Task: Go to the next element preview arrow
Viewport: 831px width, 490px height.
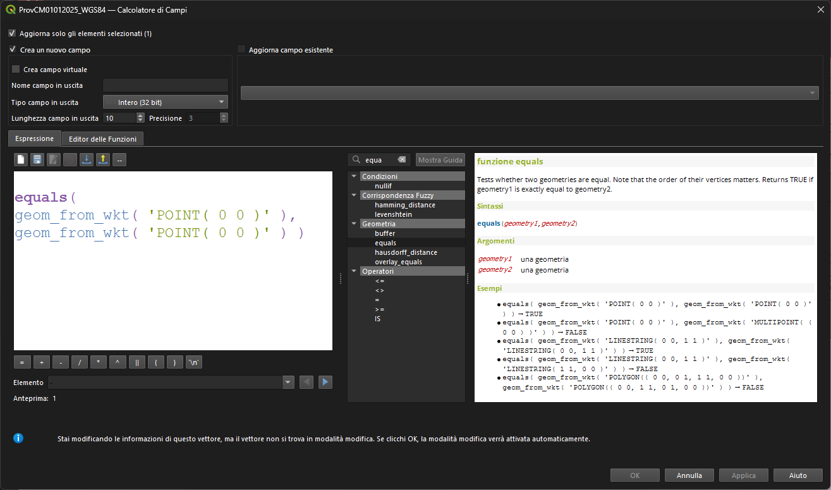Action: click(325, 382)
